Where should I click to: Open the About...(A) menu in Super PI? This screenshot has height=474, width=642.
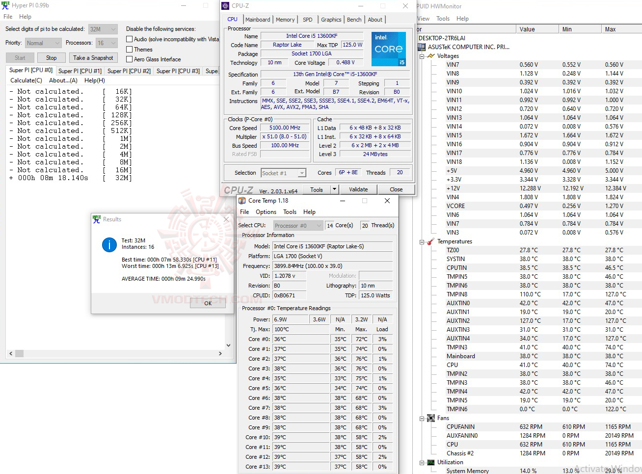point(63,80)
